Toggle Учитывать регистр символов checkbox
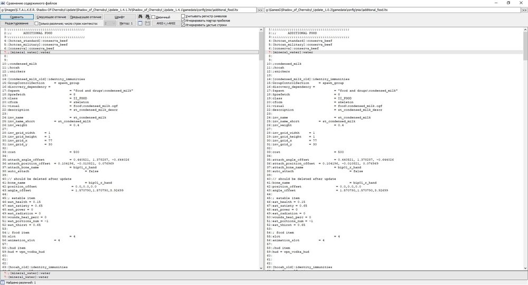Screen dimensions: 528x285 (183, 16)
